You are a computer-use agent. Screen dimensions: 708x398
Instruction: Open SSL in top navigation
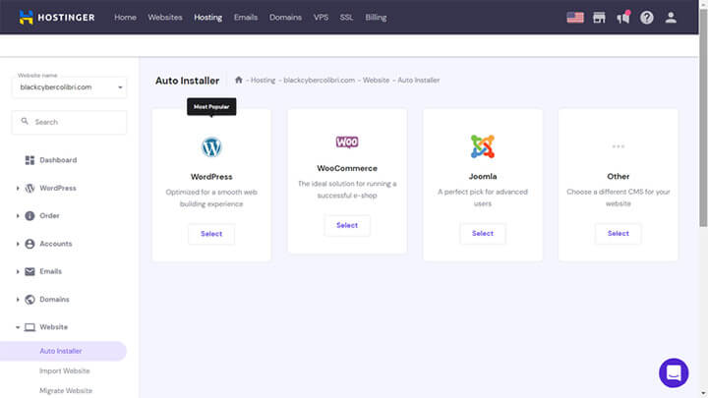tap(346, 17)
